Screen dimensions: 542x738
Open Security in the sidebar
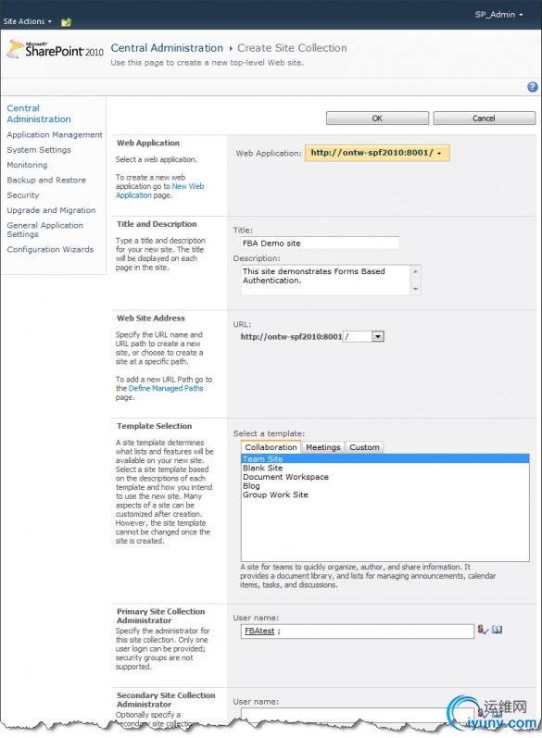coord(22,194)
